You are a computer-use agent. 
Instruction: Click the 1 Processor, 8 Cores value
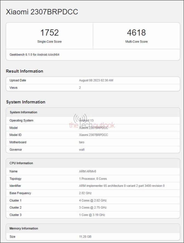pos(93,178)
